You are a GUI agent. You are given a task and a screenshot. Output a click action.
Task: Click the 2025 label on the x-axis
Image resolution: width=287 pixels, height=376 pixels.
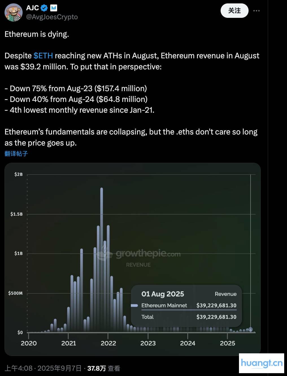(x=227, y=343)
